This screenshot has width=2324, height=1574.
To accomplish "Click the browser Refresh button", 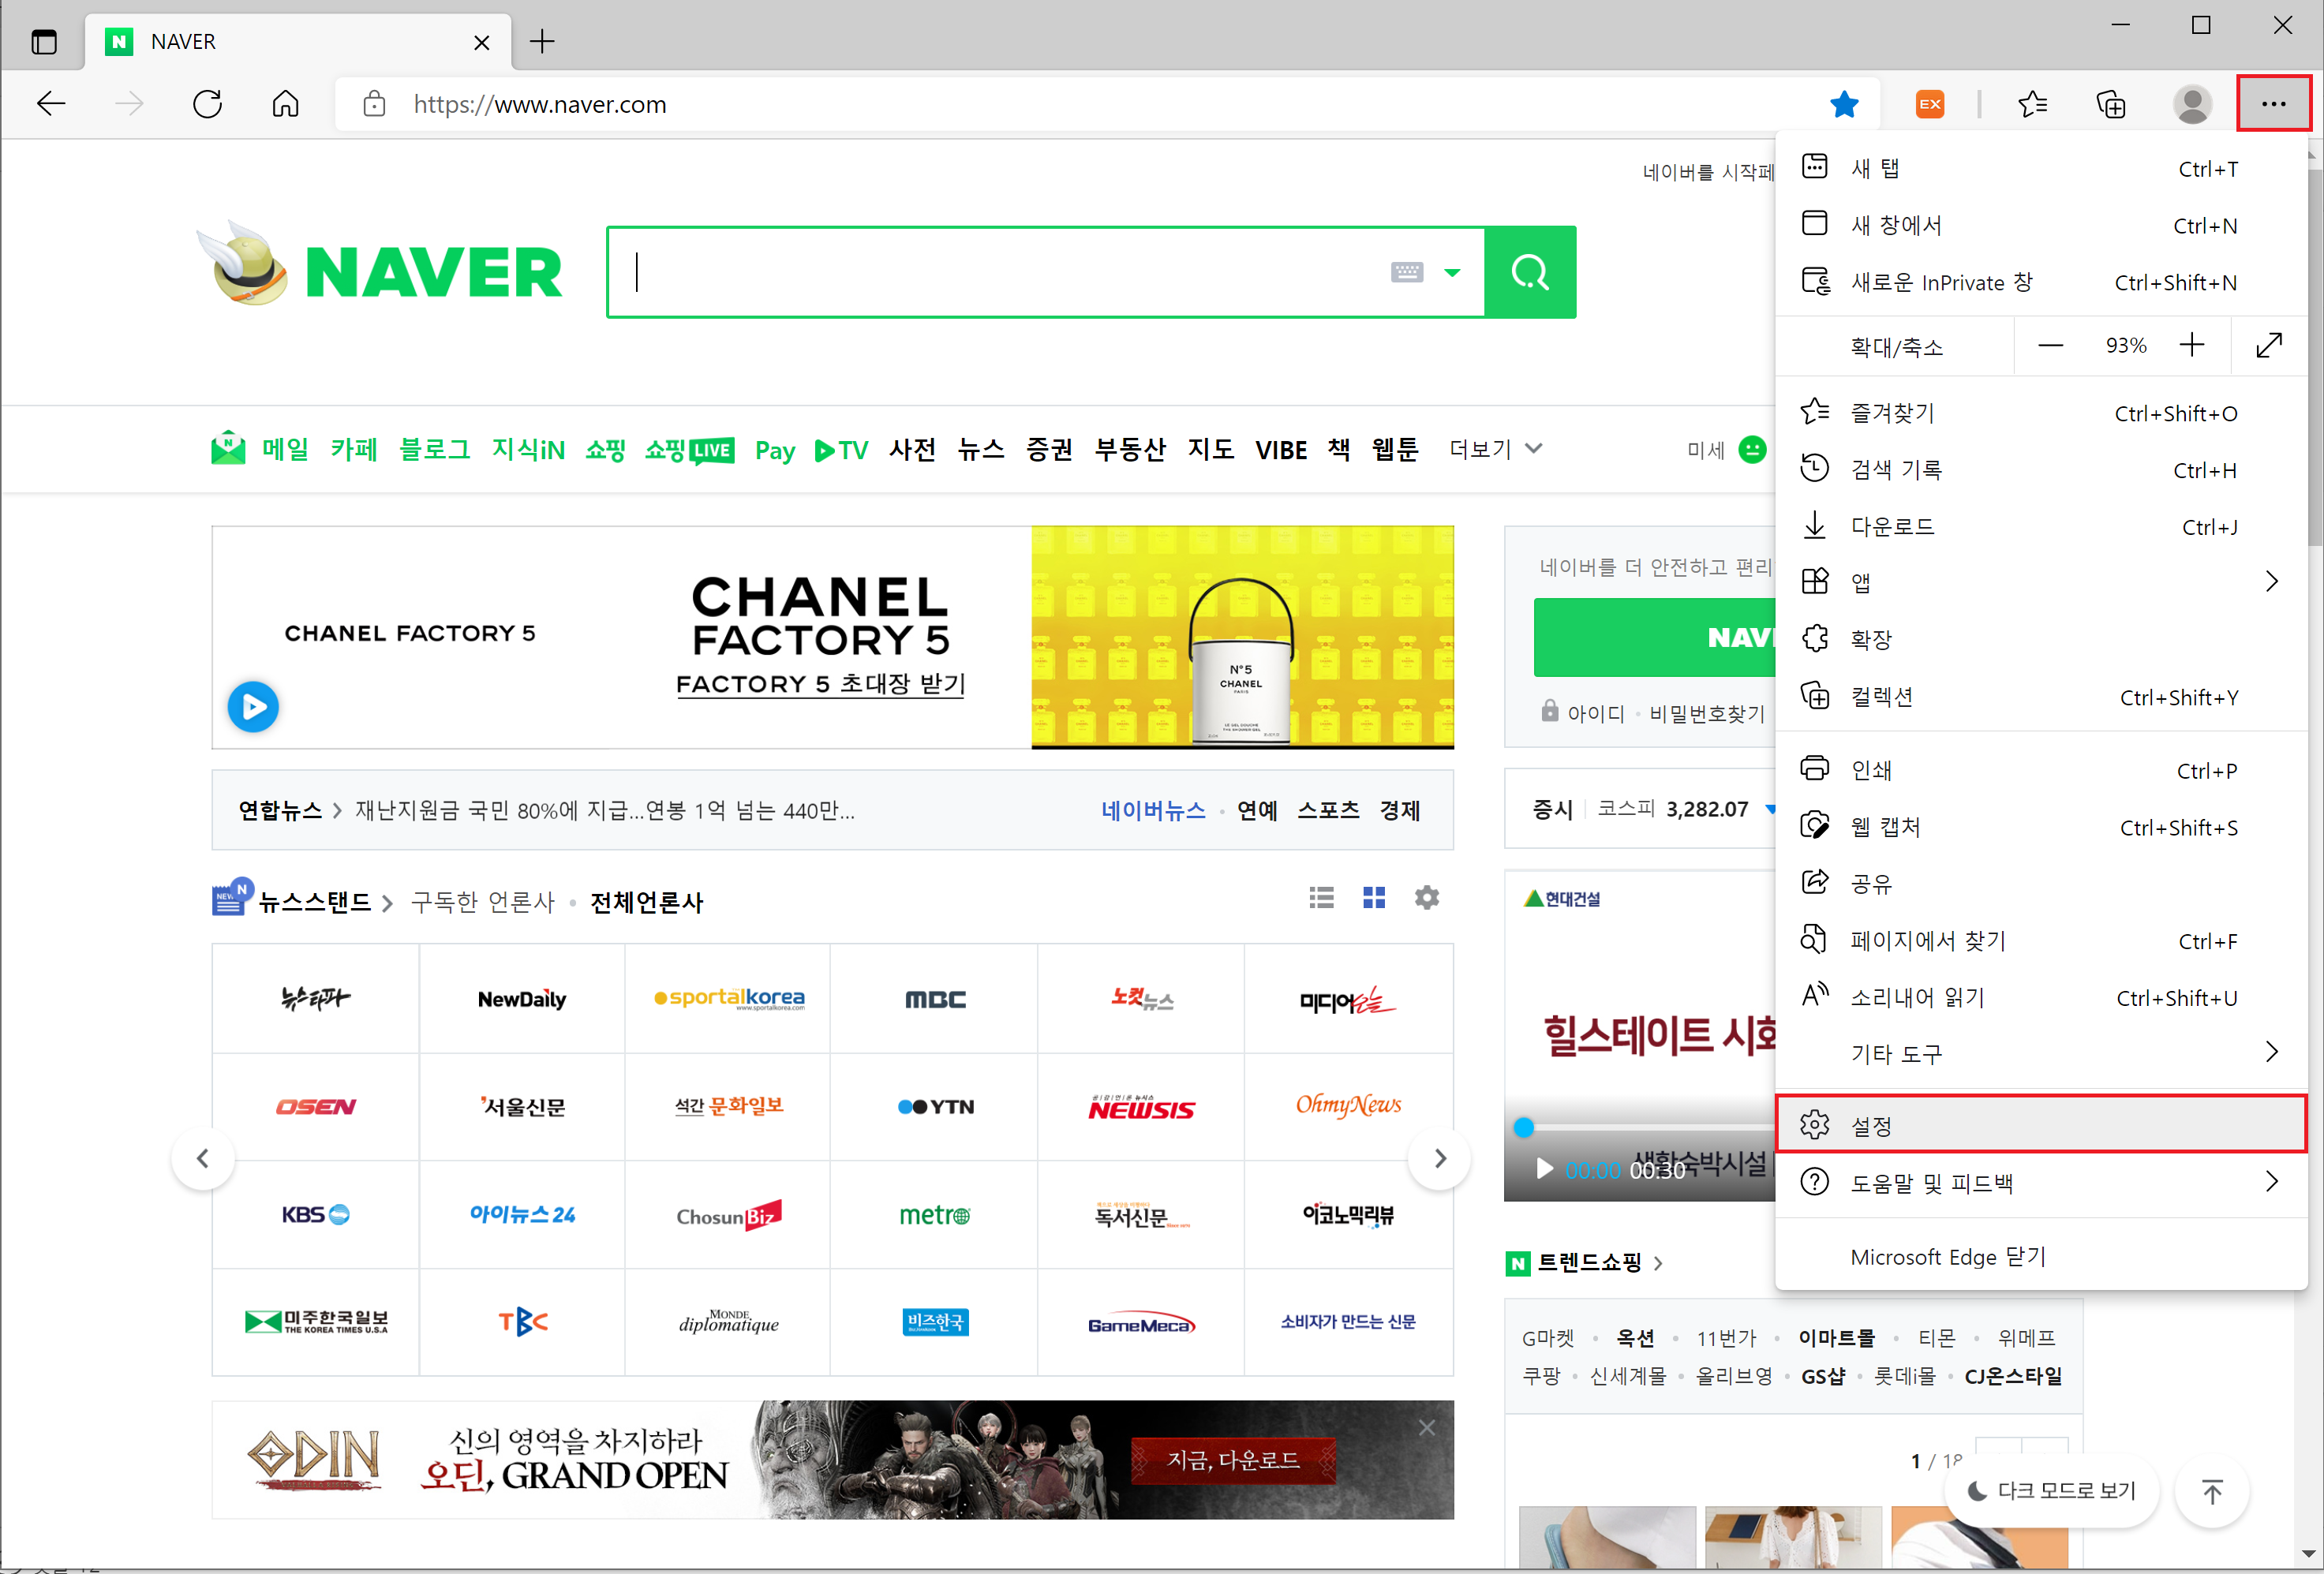I will pos(207,104).
